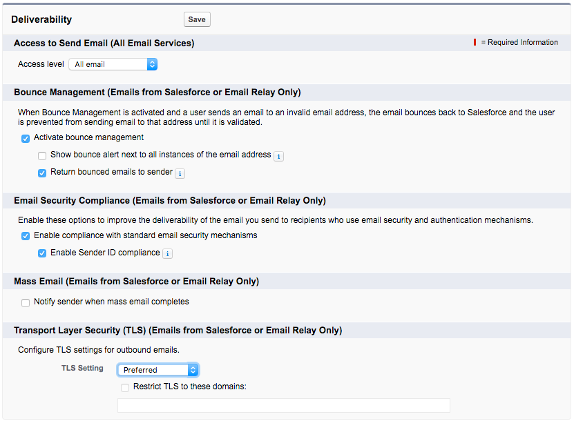The width and height of the screenshot is (574, 430).
Task: Click info icon beside Return bounced emails
Action: click(180, 173)
